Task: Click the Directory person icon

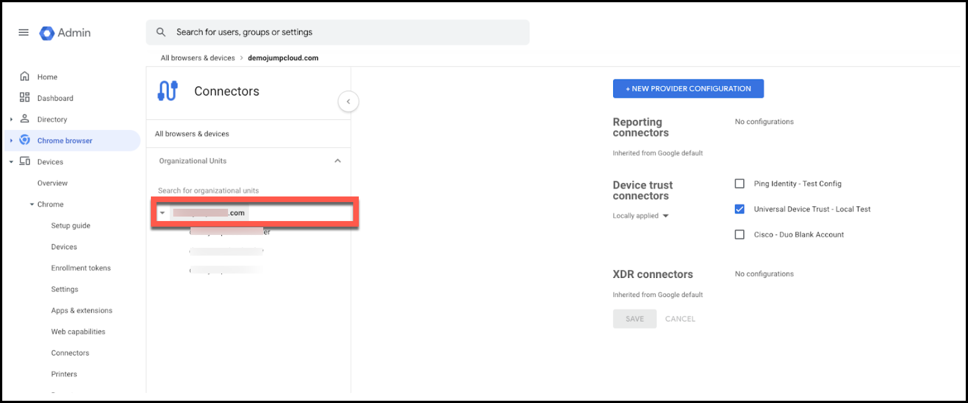Action: [x=25, y=119]
